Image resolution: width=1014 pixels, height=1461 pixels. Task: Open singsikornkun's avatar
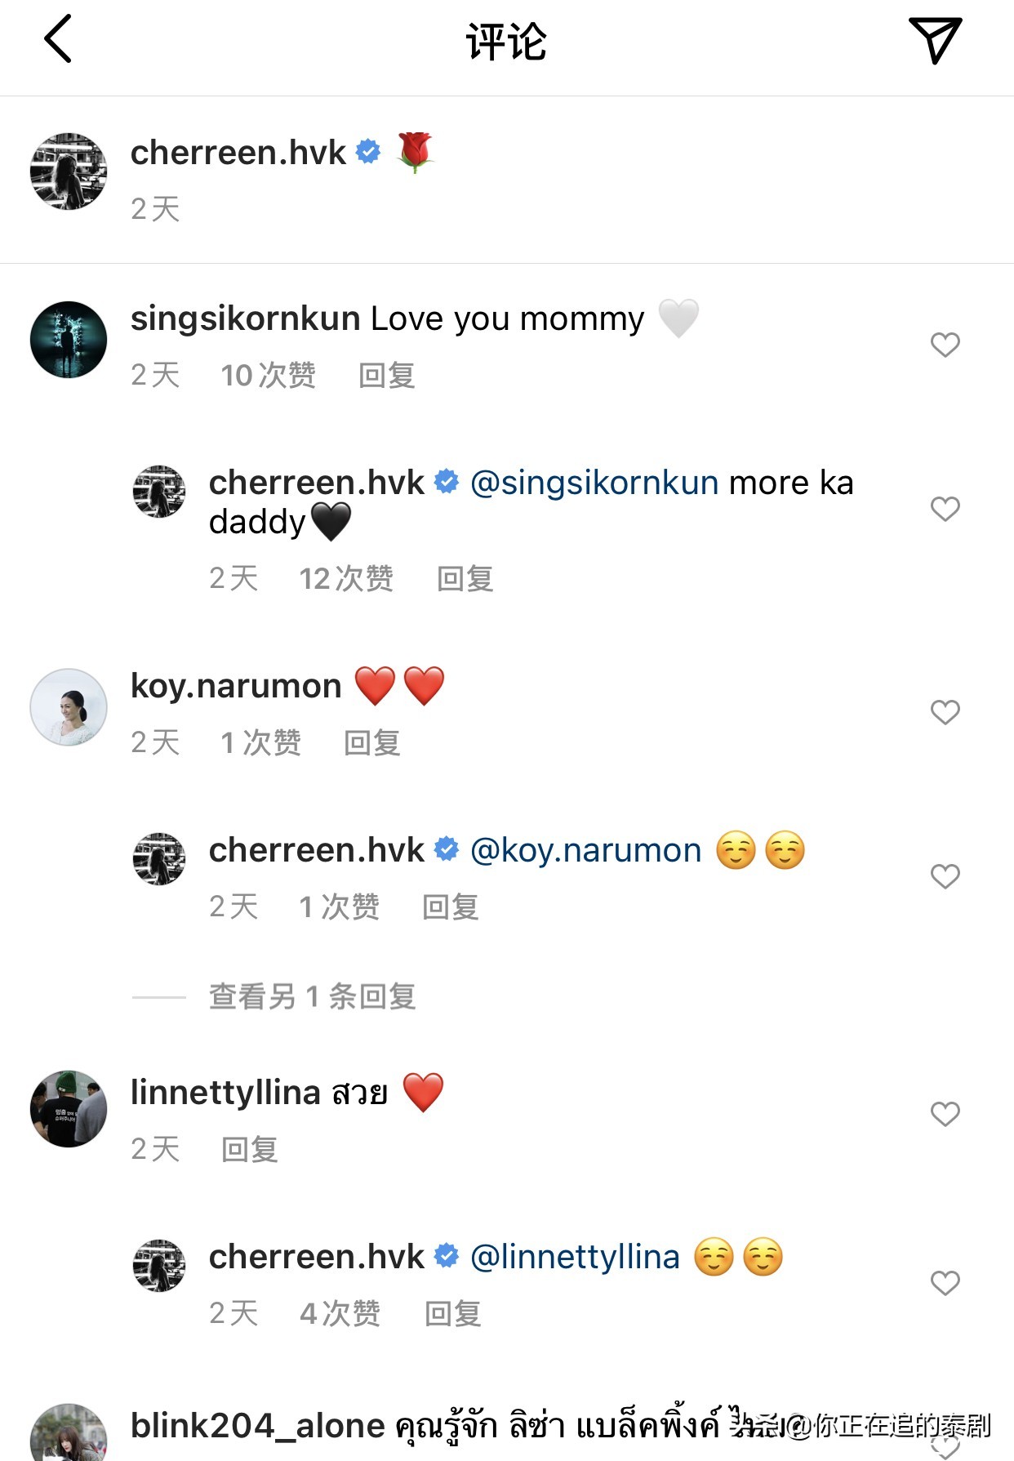tap(69, 340)
